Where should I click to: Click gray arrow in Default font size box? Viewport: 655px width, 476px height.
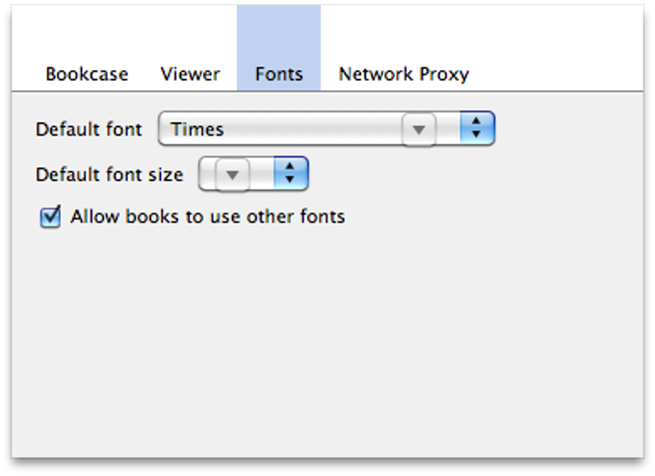[231, 174]
